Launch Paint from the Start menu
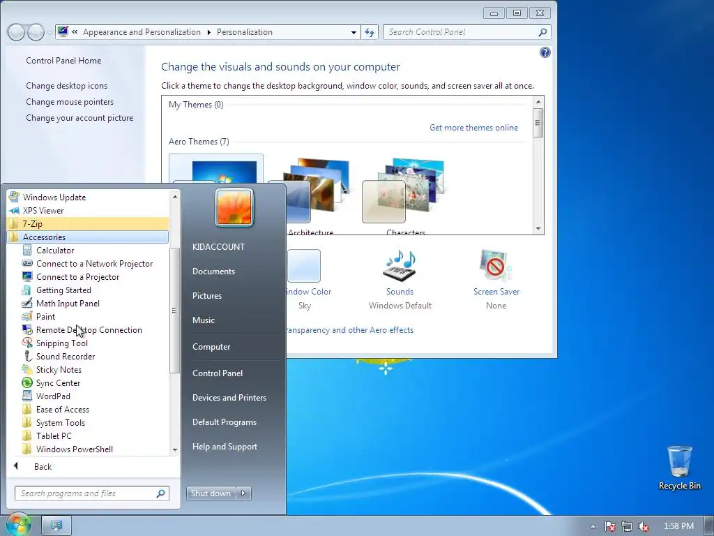 point(45,316)
